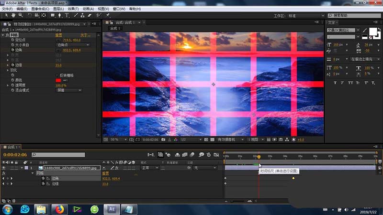Image resolution: width=383 pixels, height=215 pixels.
Task: Click current time 0:00:02:06 in timeline
Action: tap(15, 154)
